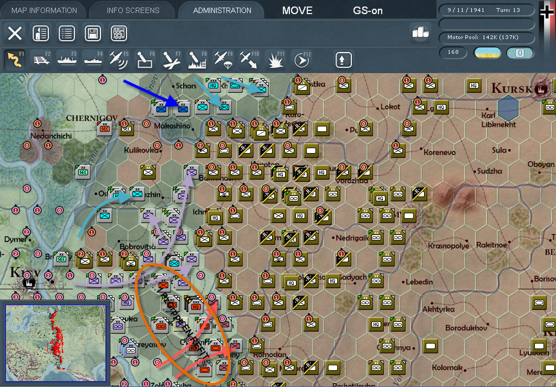Choose Bomb unit mode (F6)

[146, 60]
